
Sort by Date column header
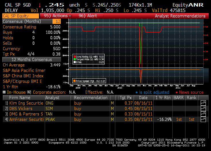point(143,98)
